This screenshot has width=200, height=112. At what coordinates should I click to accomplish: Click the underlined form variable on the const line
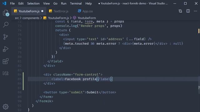tap(89, 21)
